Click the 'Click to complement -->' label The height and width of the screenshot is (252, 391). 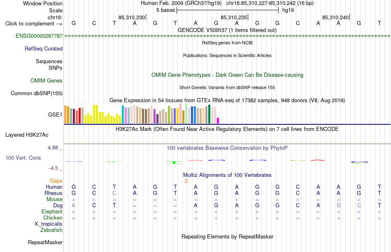tap(34, 24)
